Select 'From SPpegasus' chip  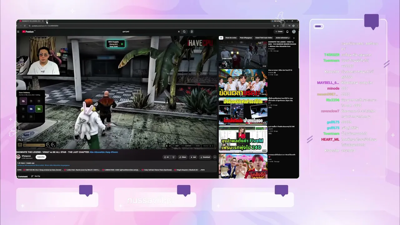point(246,38)
